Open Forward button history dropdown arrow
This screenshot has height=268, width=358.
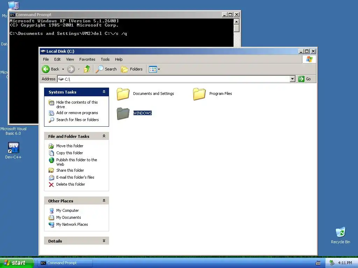click(x=79, y=69)
